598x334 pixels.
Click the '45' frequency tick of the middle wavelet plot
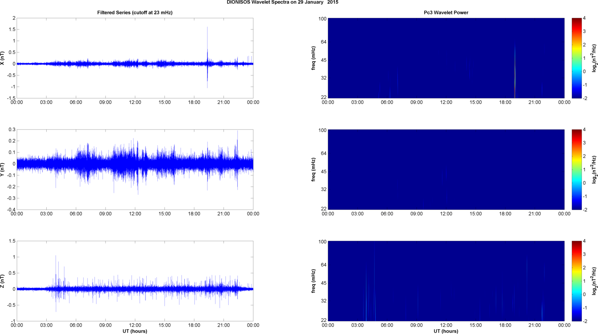coord(324,172)
